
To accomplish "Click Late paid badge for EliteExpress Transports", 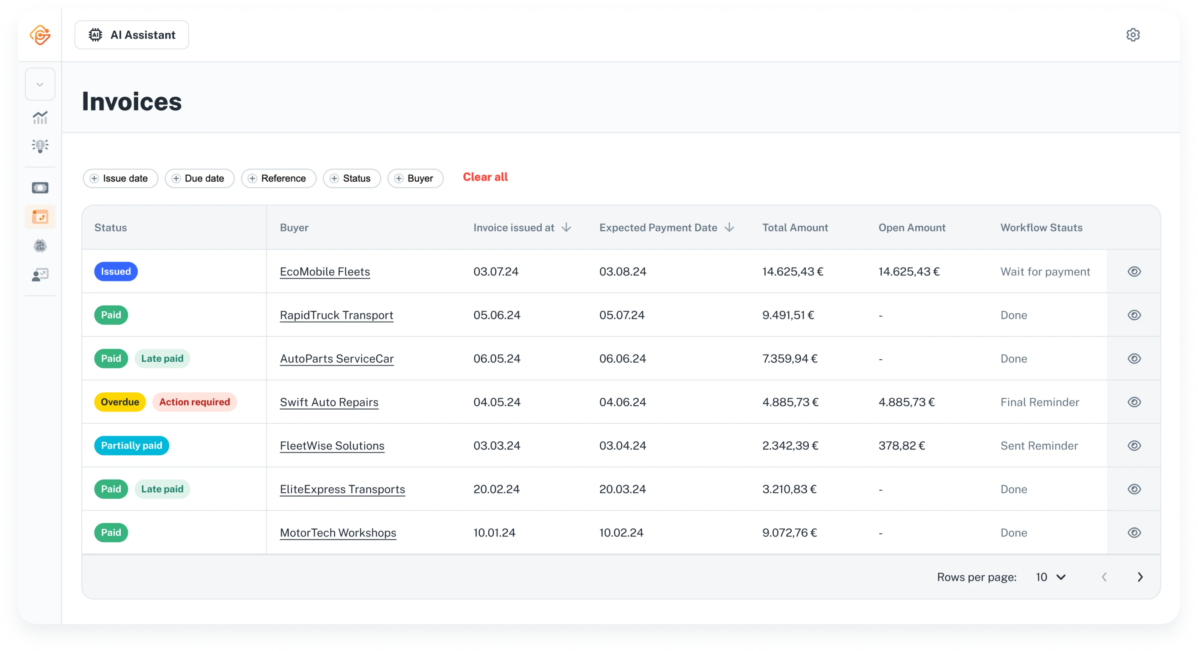I will pyautogui.click(x=162, y=489).
